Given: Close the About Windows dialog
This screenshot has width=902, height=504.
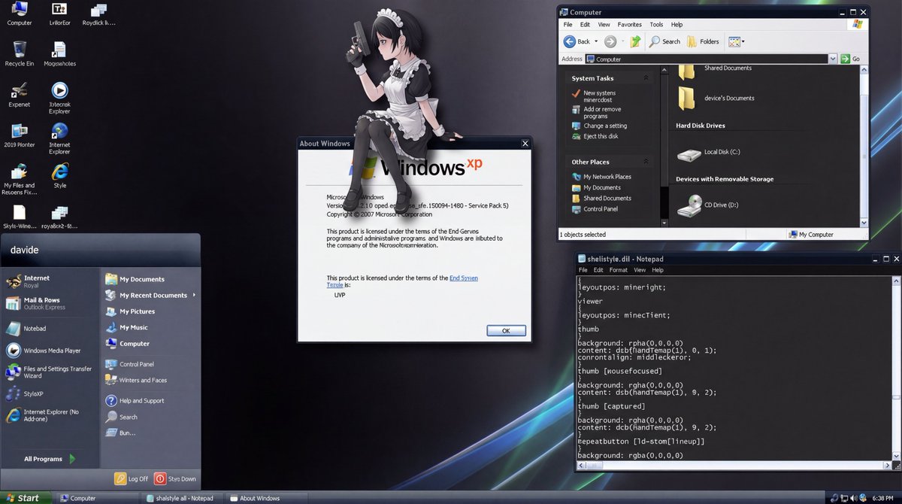Looking at the screenshot, I should point(525,144).
